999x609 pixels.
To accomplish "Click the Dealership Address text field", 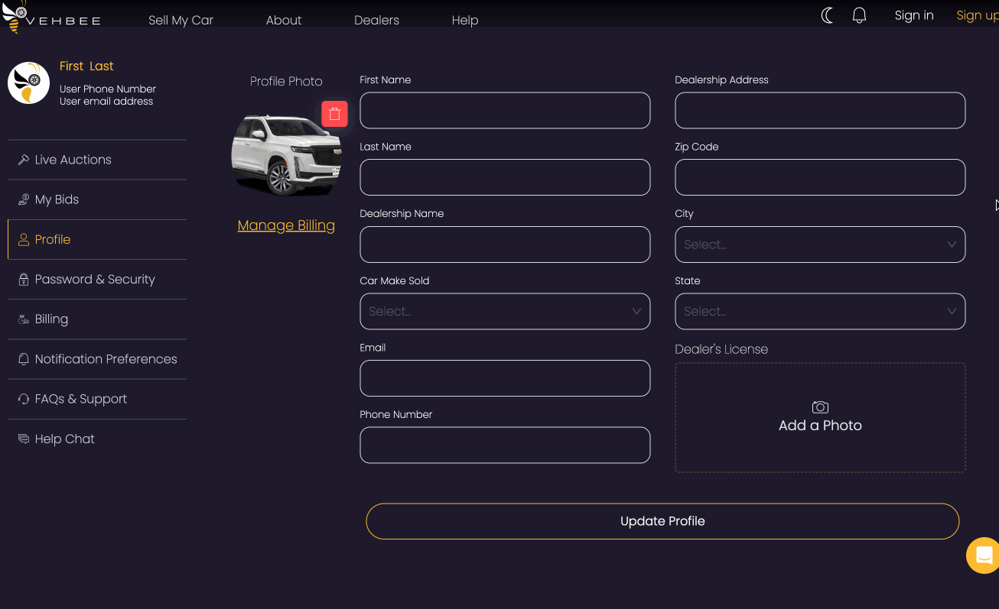I will [820, 111].
